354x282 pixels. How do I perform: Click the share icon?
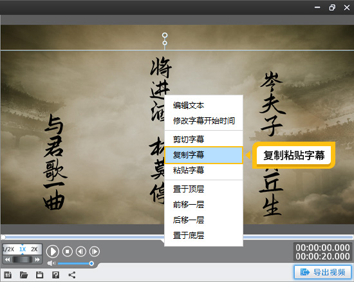point(72,275)
